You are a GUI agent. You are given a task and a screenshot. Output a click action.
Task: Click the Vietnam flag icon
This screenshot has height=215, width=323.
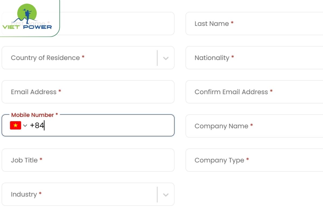click(x=15, y=126)
